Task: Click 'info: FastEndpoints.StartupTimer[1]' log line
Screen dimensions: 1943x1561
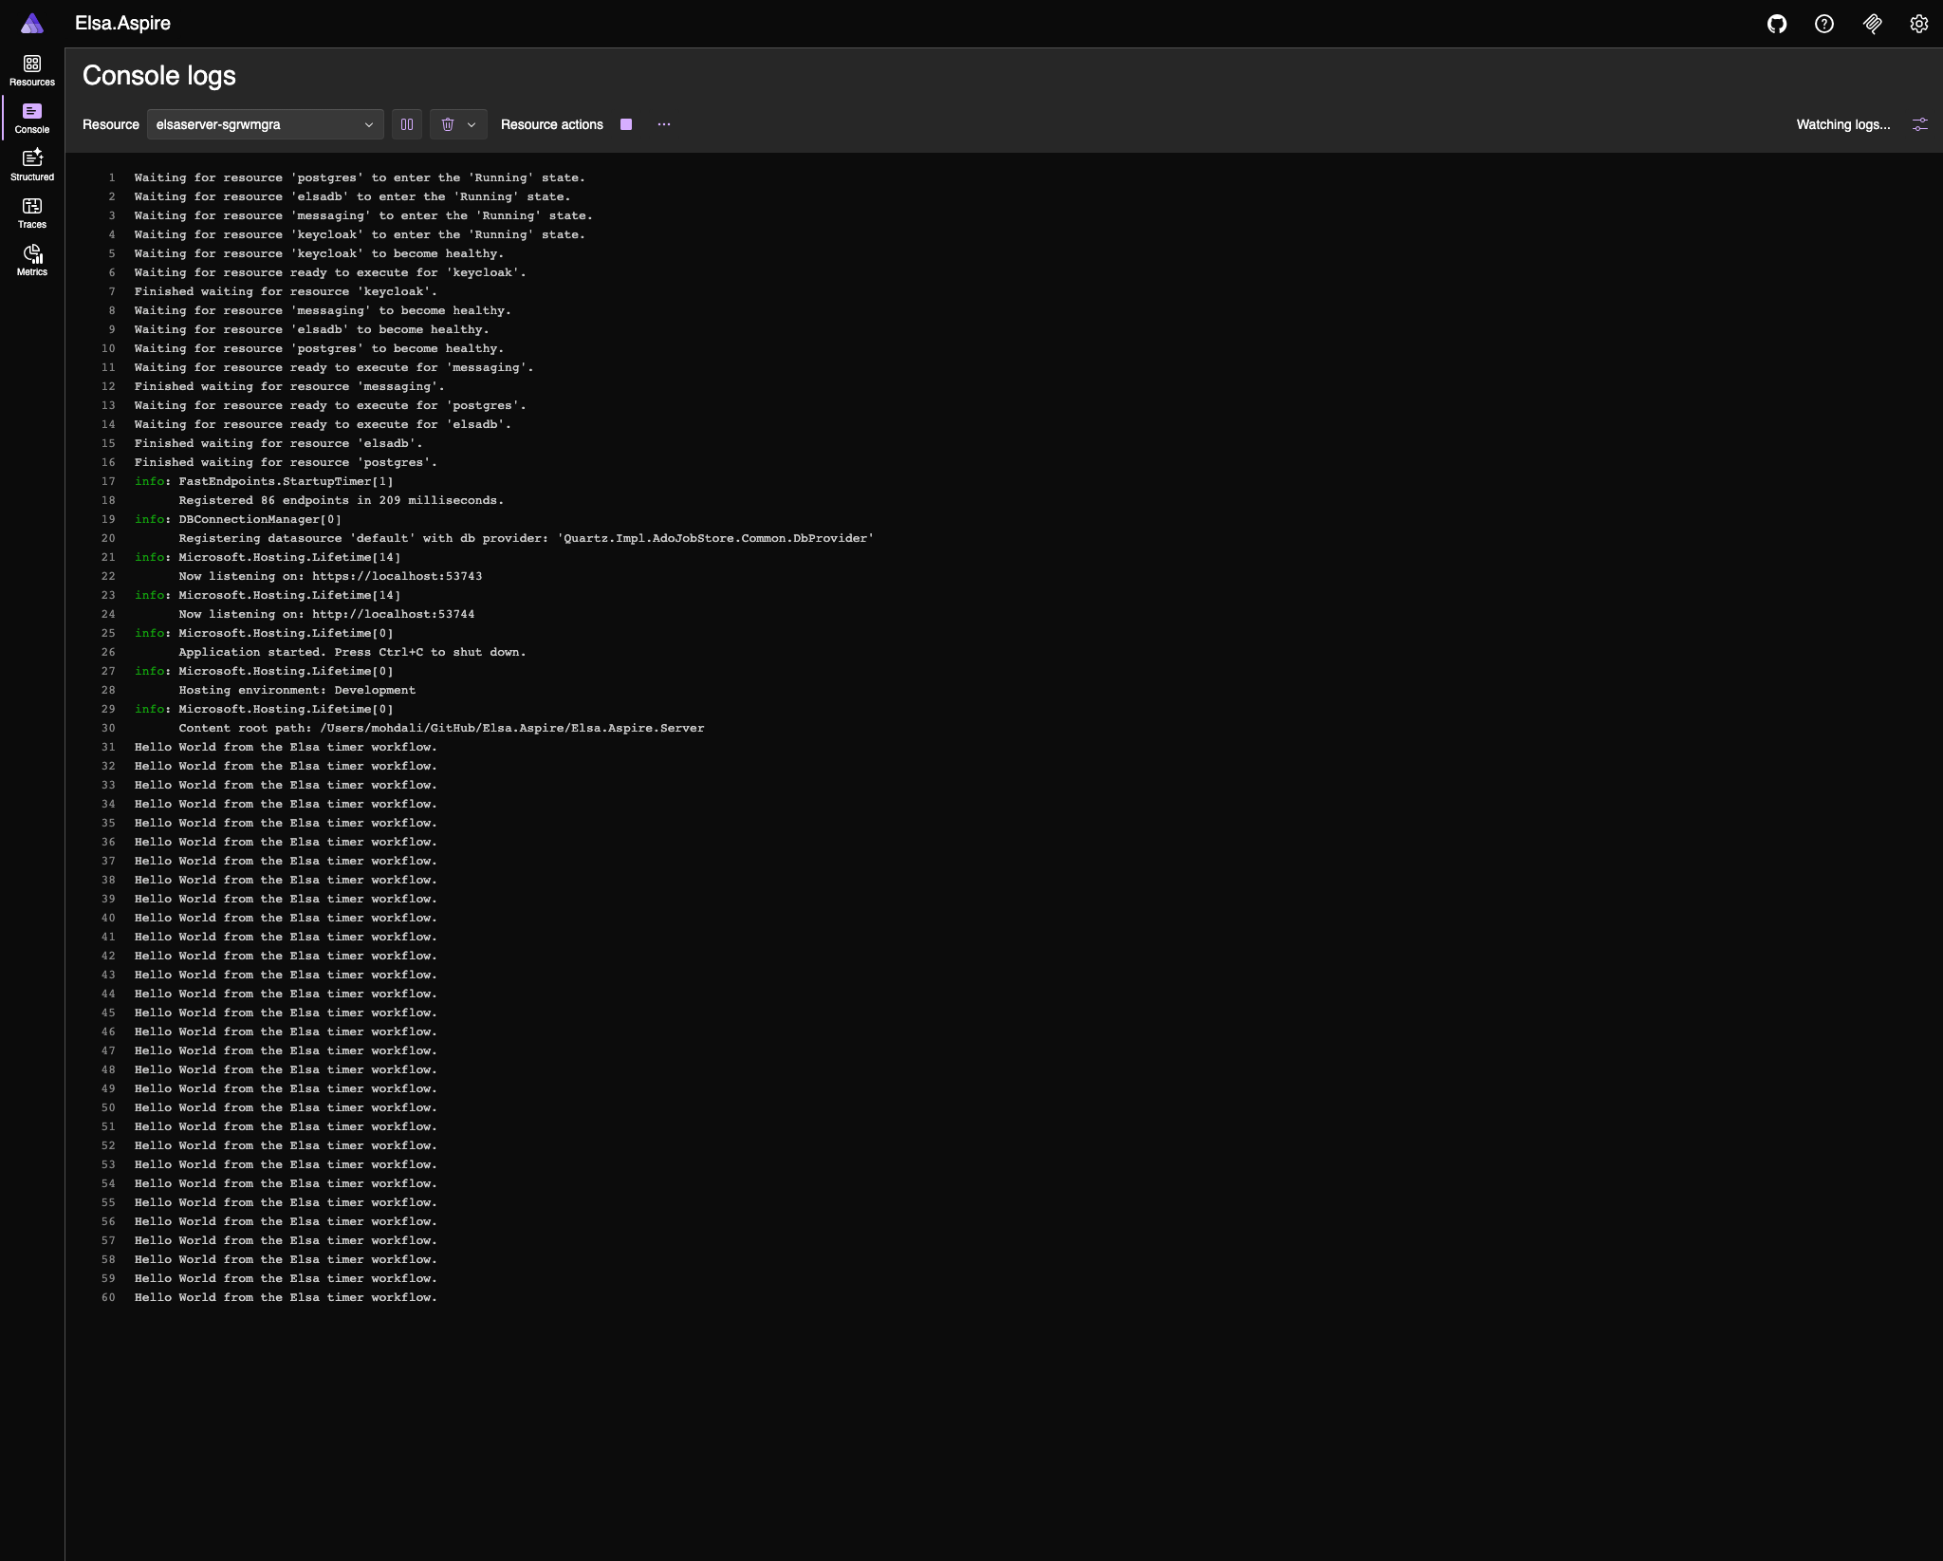Action: tap(264, 481)
